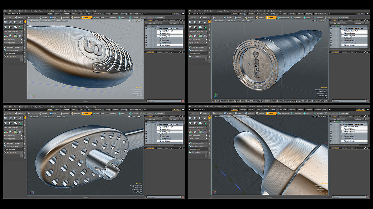Select the Torus primitive in bottom-left window
373x209 pixels.
[6, 123]
